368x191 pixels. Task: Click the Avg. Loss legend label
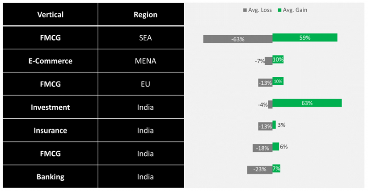click(x=259, y=10)
